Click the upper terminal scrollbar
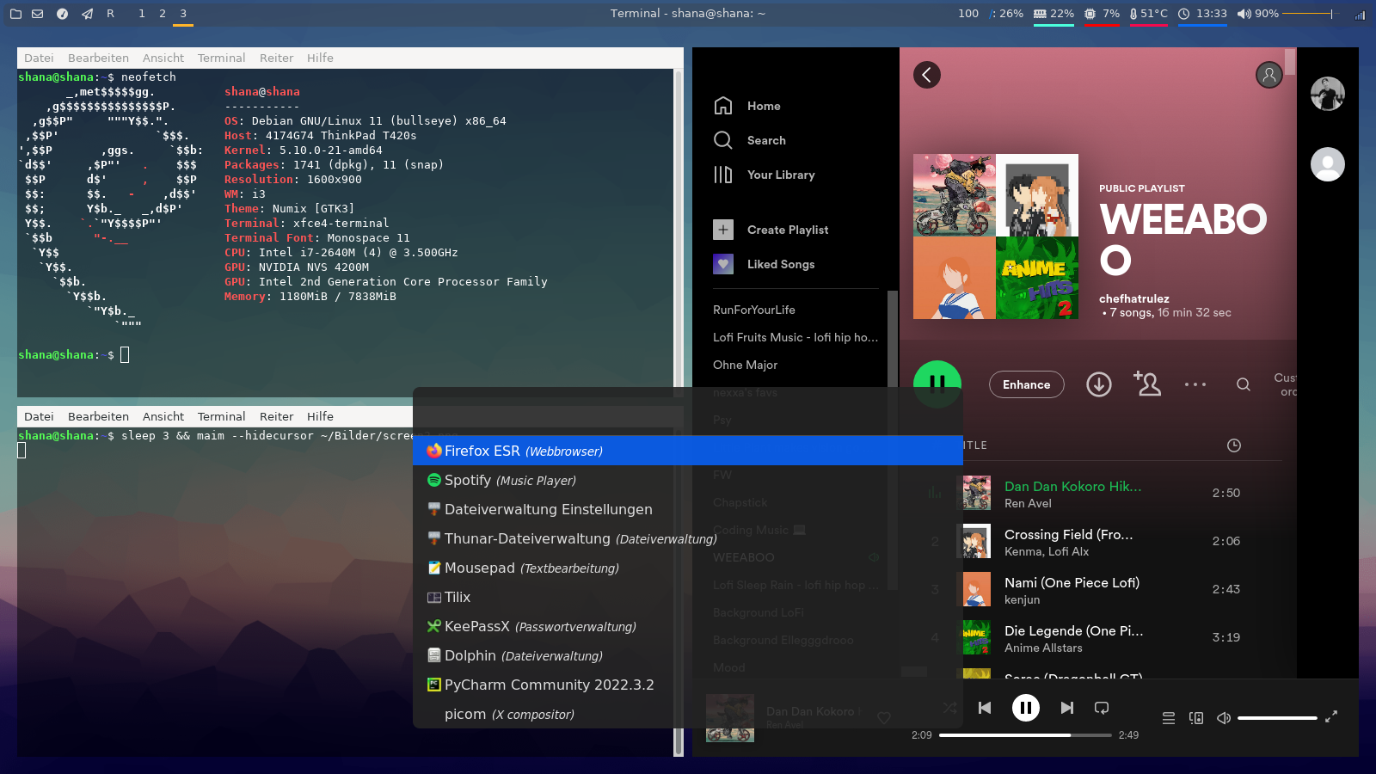The height and width of the screenshot is (774, 1376). pyautogui.click(x=679, y=232)
